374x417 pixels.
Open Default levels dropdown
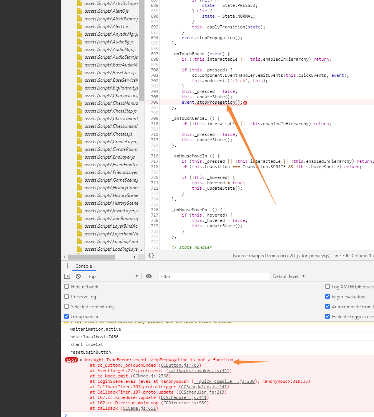(289, 276)
